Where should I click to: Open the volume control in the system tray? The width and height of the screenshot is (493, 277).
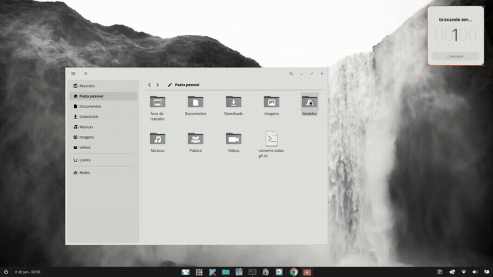(x=475, y=272)
